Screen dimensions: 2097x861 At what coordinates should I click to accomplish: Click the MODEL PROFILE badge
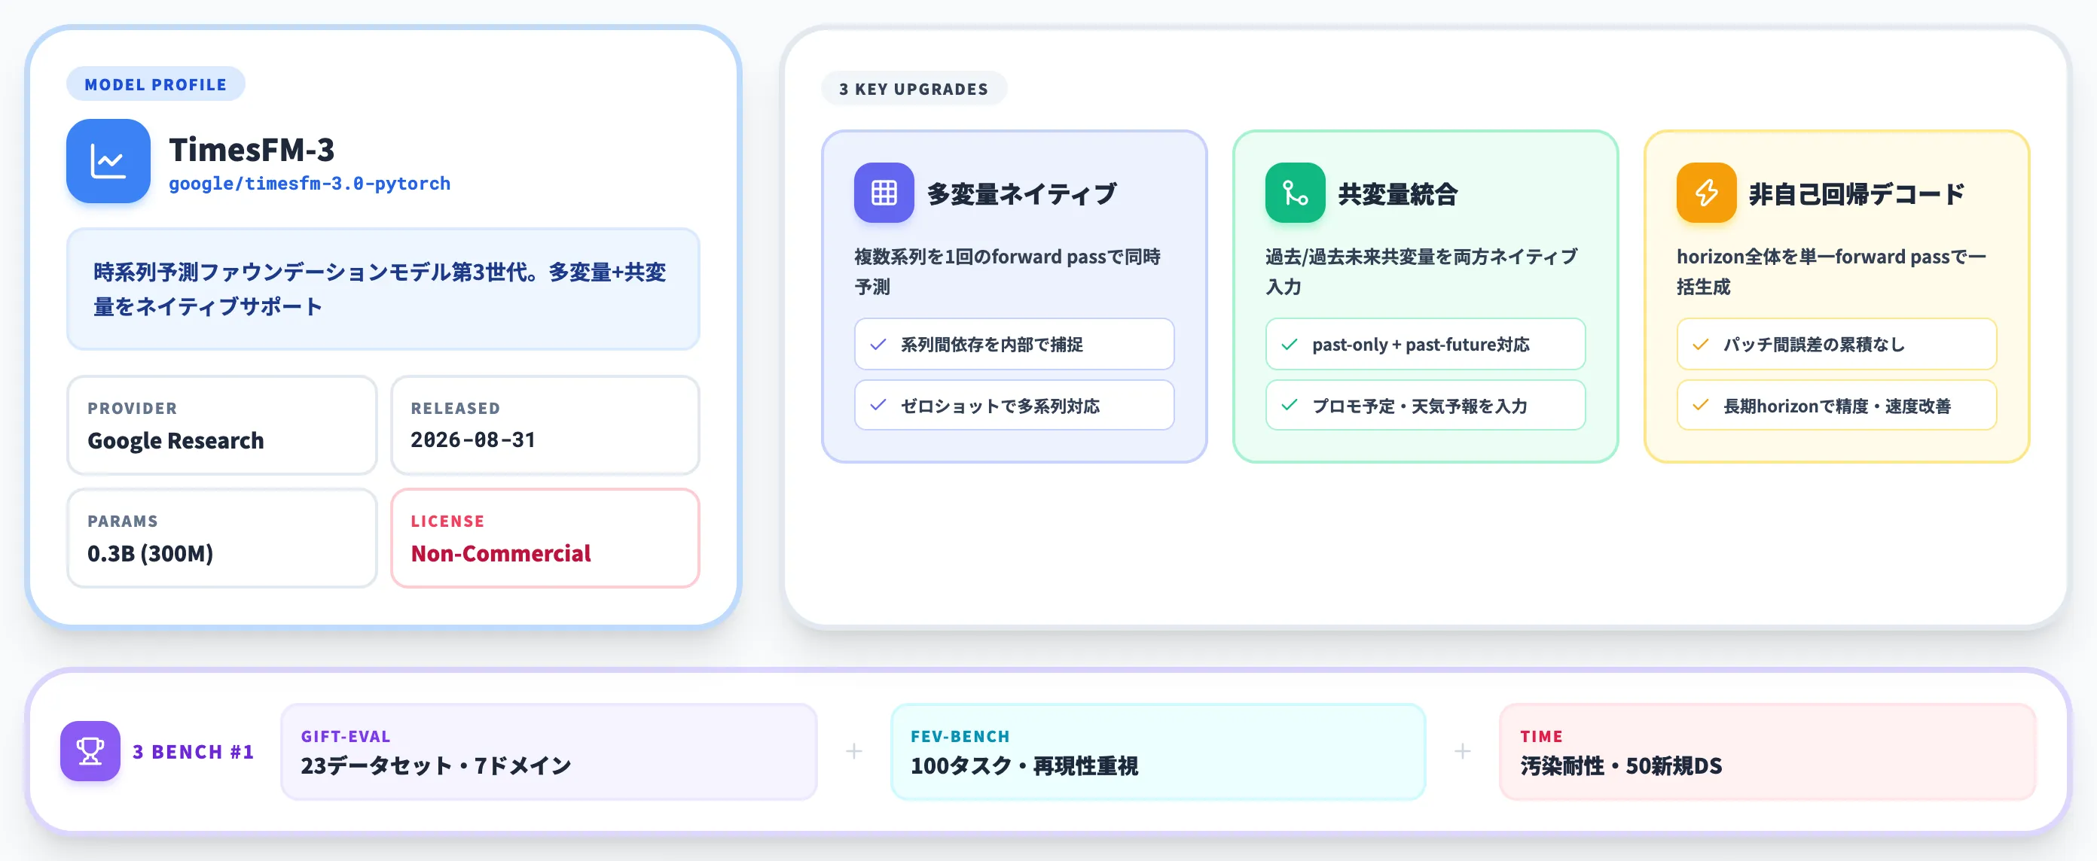155,84
